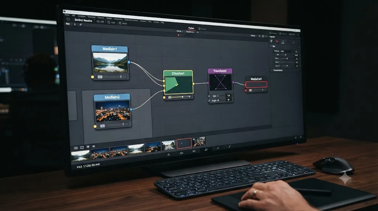Click the blue output port on MediaIn2
378x211 pixels.
point(131,109)
